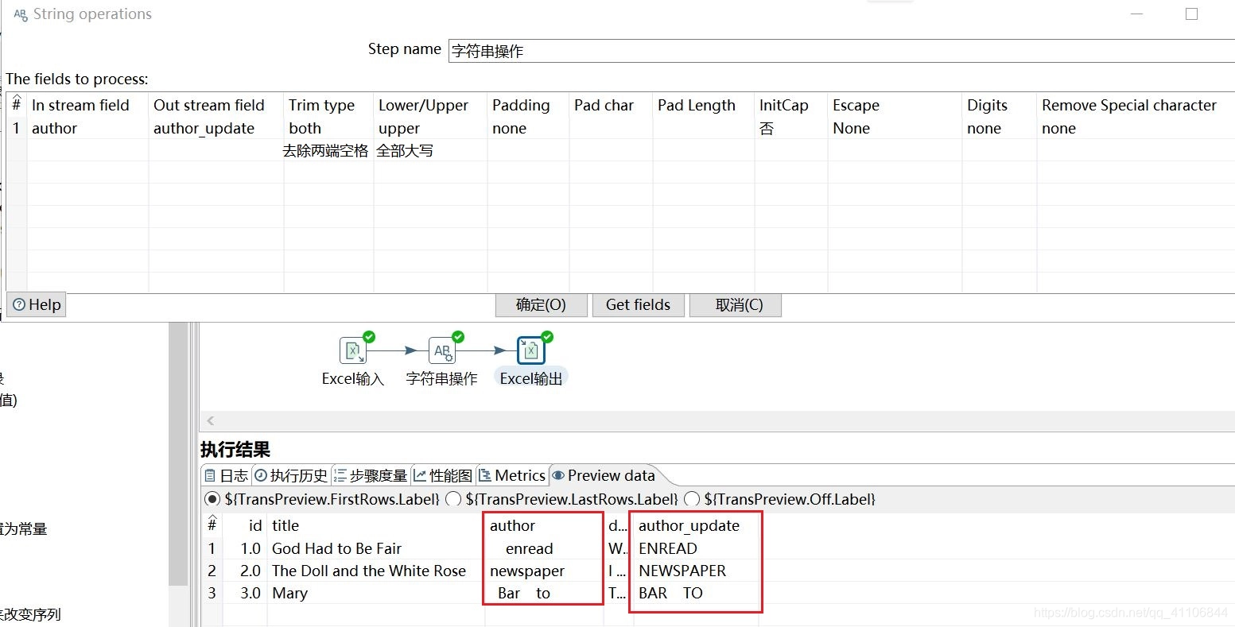1235x627 pixels.
Task: Open Help for String operations
Action: coord(37,304)
